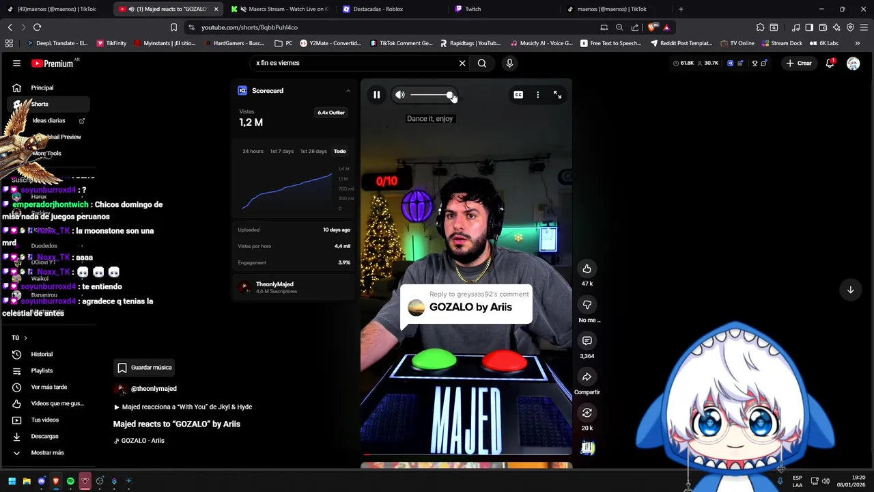Open Spotify from the taskbar
Screen dimensions: 874x492
pyautogui.click(x=70, y=481)
